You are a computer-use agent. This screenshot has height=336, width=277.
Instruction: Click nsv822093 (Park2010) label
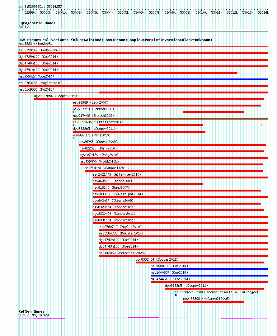click(98, 148)
